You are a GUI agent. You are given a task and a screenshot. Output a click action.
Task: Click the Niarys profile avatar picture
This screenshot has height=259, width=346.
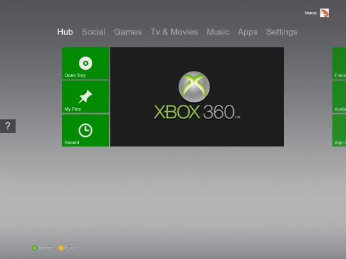[324, 13]
